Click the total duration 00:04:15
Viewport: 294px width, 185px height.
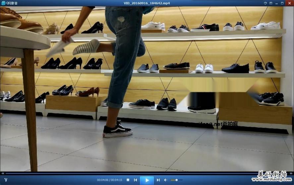[116, 180]
